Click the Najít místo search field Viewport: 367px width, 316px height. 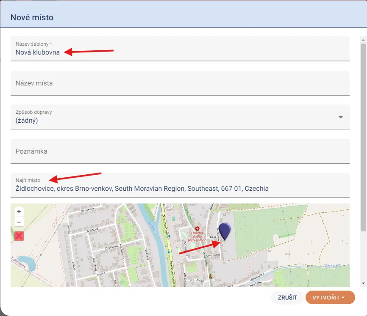pos(180,185)
